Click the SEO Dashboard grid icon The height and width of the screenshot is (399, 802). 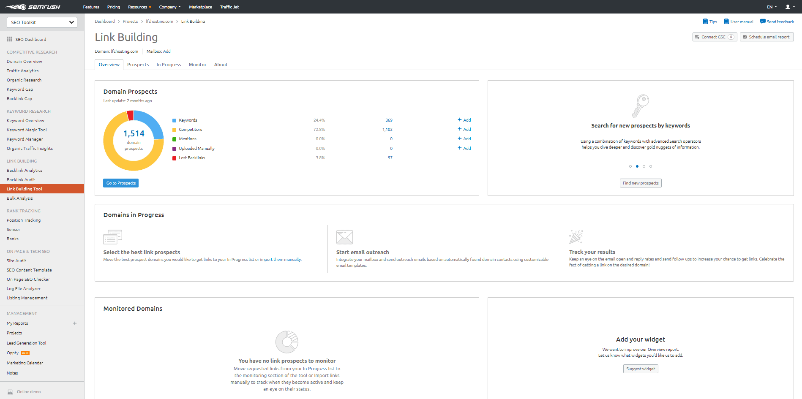click(9, 39)
